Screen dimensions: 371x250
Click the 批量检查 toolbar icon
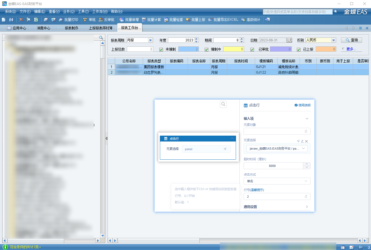[x=166, y=20]
